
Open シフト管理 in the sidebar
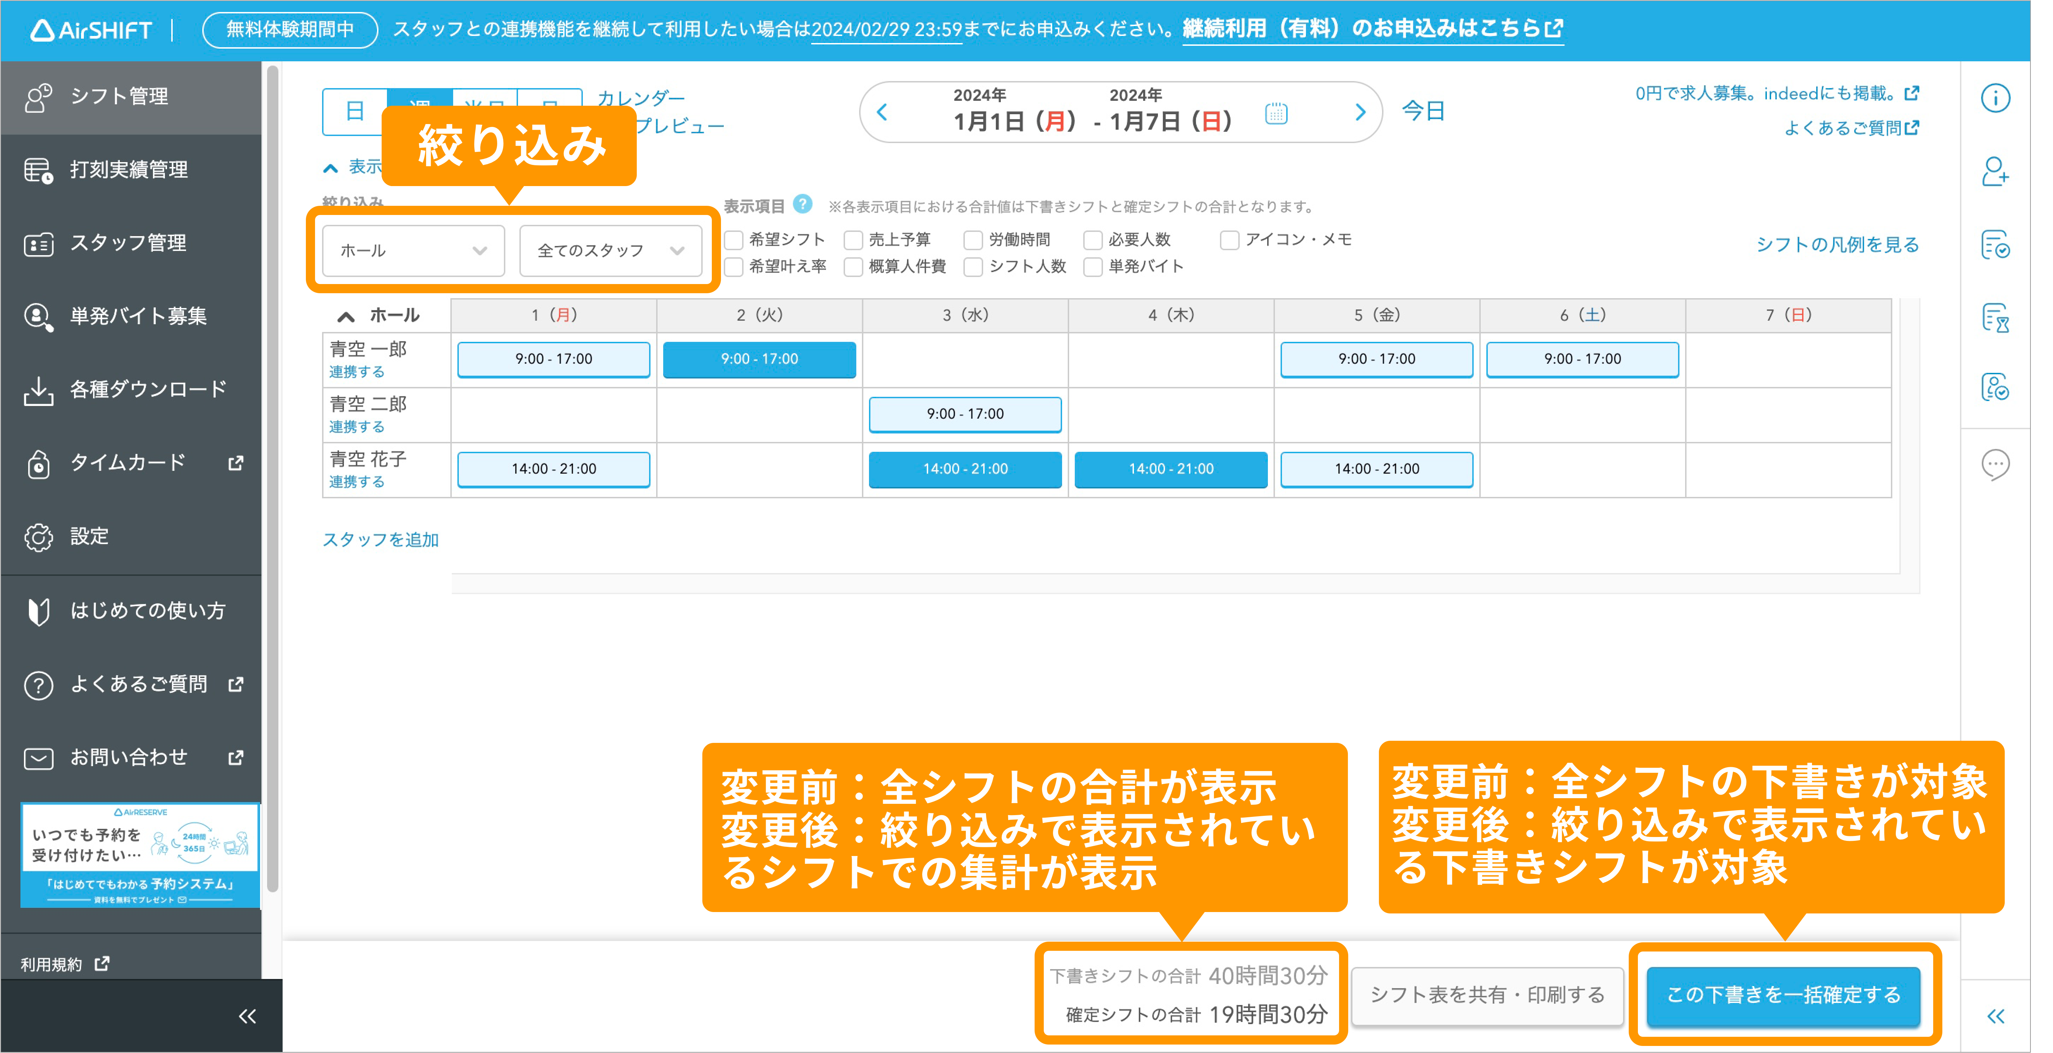[x=131, y=97]
